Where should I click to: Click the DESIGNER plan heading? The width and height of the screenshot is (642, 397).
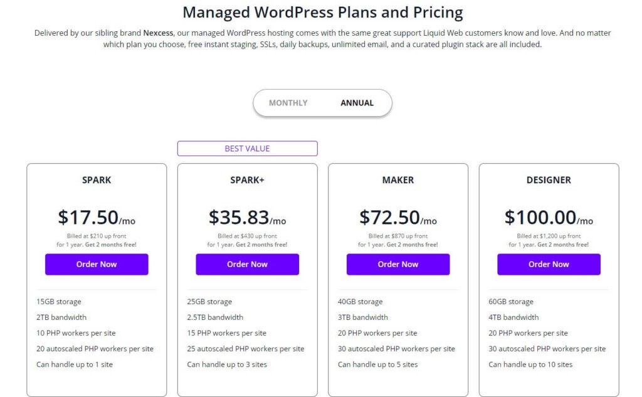point(549,180)
